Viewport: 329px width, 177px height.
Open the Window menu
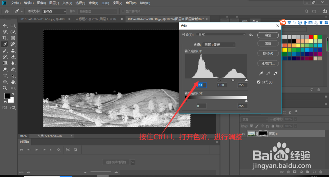(131, 3)
